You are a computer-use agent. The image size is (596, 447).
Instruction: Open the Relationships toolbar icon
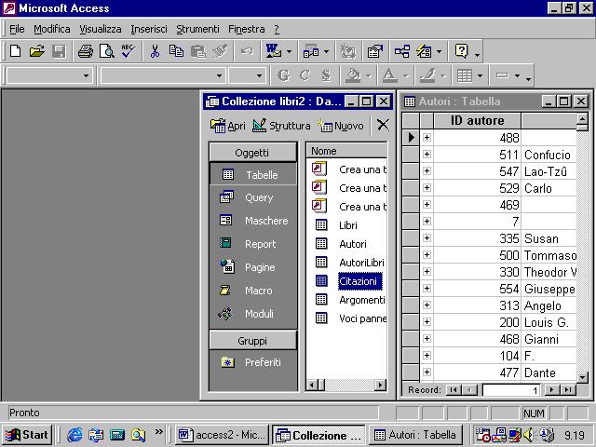pos(401,51)
